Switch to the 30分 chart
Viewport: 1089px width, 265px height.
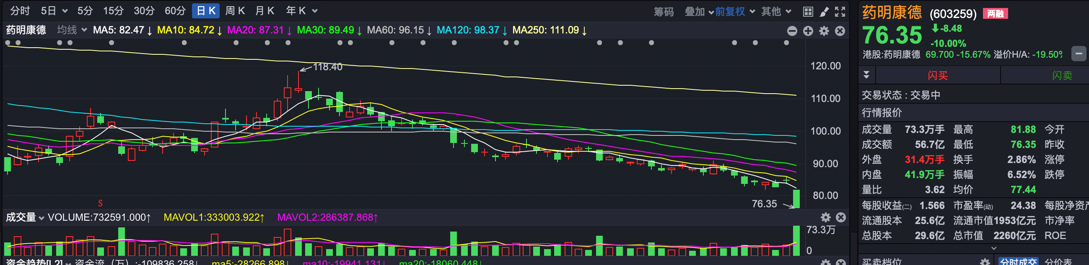click(x=144, y=11)
